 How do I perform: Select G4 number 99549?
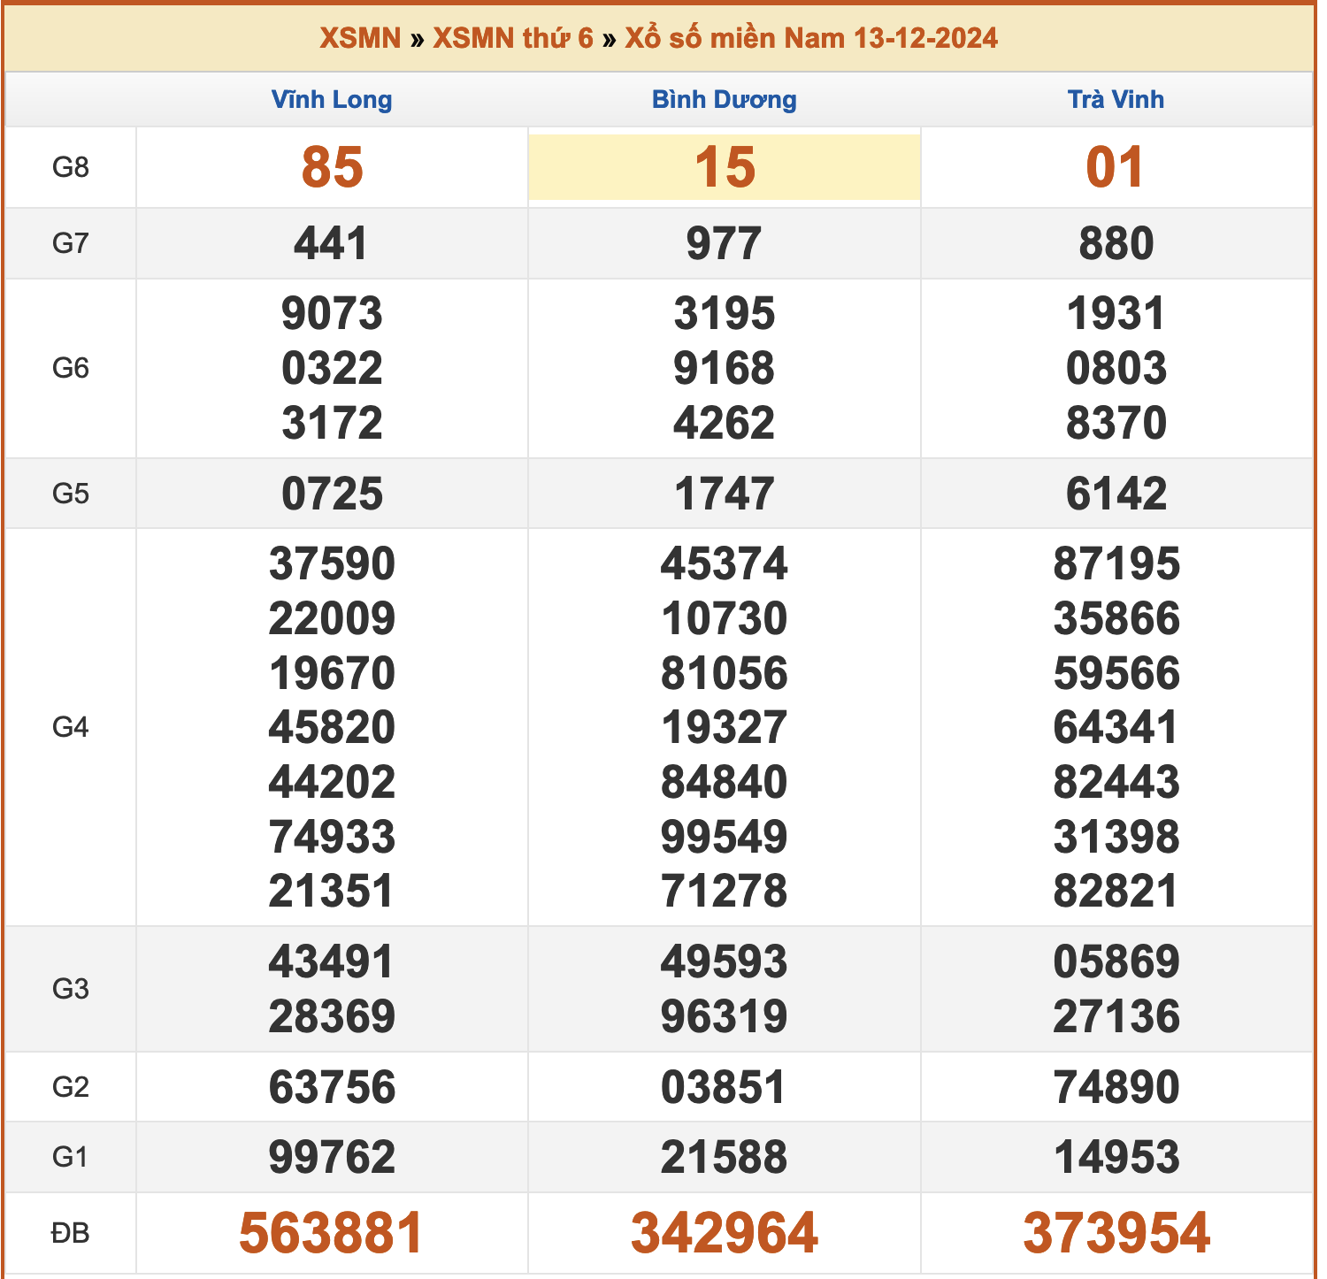(x=725, y=837)
